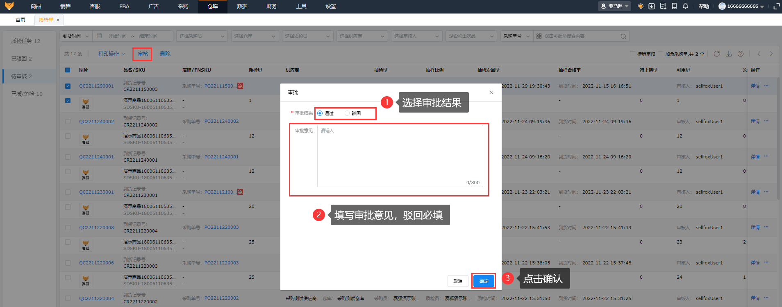Select the 通过 approval radio button
Image resolution: width=782 pixels, height=307 pixels.
click(x=320, y=113)
